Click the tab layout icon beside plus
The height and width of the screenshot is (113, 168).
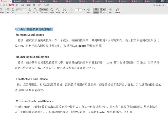[162, 1]
